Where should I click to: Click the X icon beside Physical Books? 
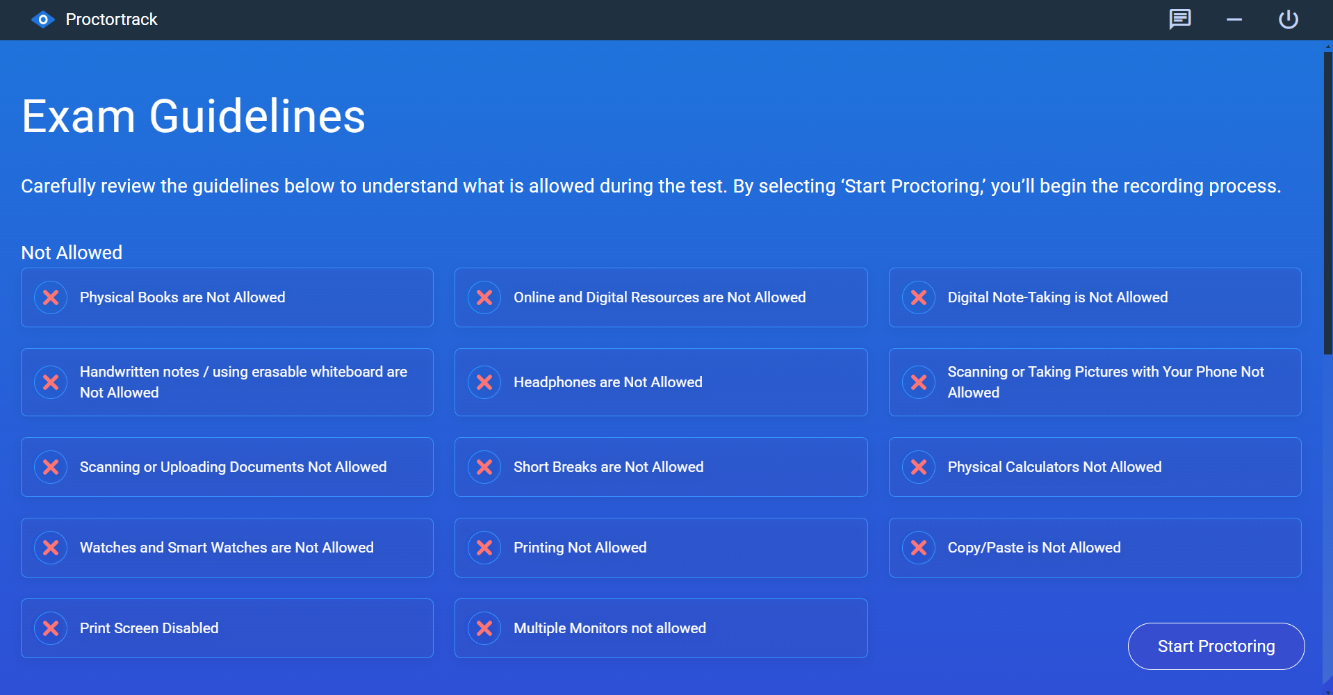pos(51,297)
